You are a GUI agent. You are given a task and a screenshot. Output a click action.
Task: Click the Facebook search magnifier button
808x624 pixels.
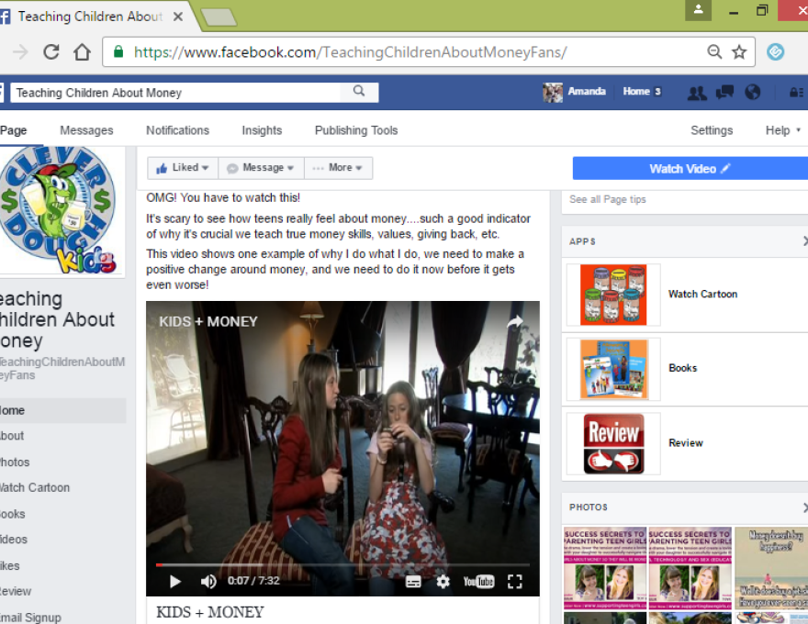[x=359, y=92]
